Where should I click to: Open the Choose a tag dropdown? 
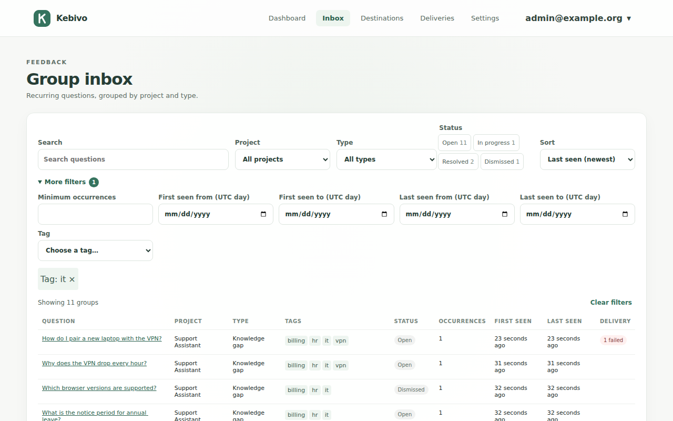tap(95, 250)
